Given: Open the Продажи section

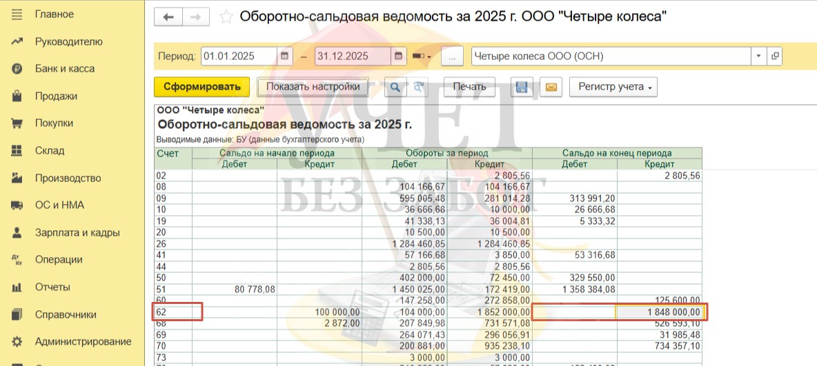Looking at the screenshot, I should (56, 96).
